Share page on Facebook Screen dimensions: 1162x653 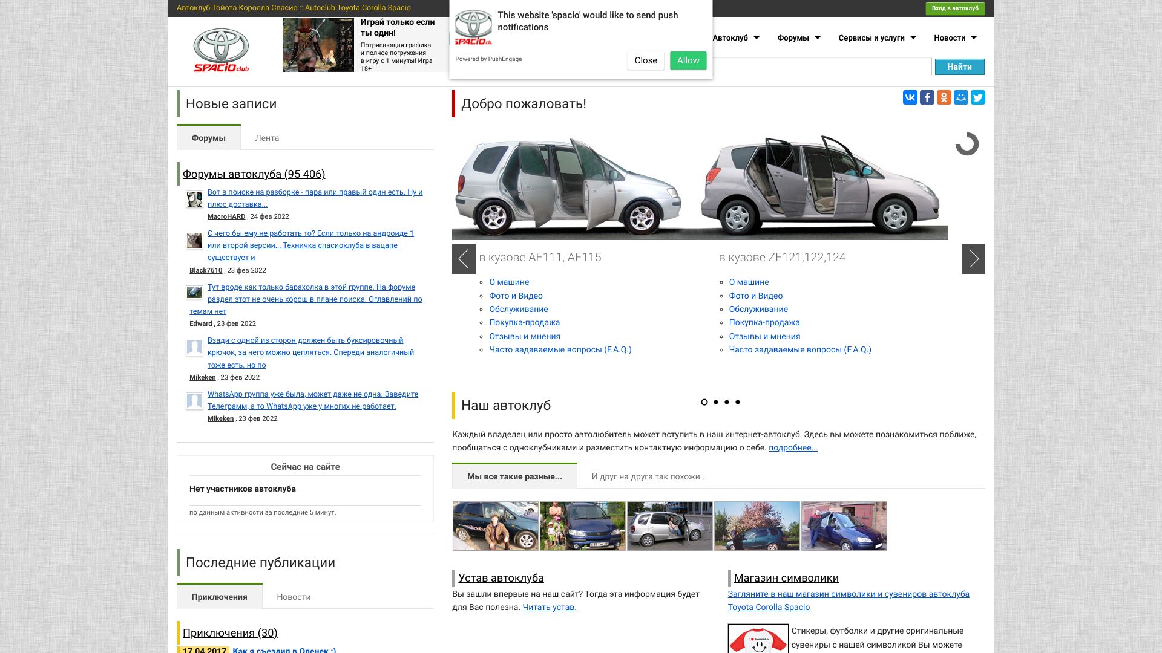[927, 97]
